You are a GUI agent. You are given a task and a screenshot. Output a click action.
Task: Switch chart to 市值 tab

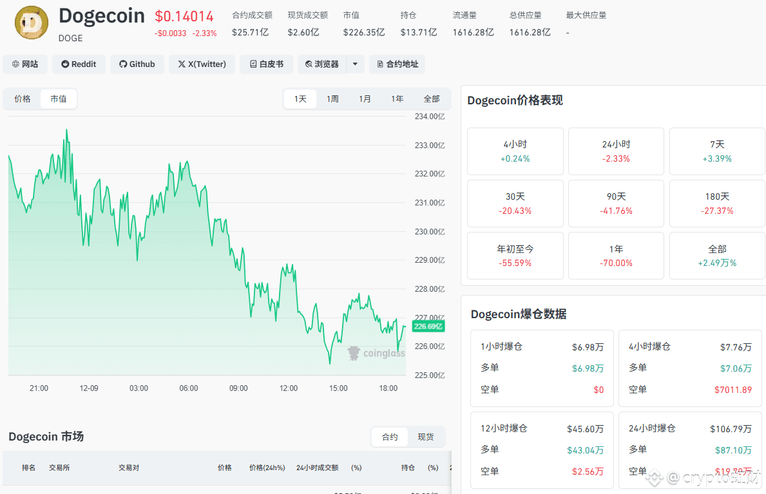point(59,99)
